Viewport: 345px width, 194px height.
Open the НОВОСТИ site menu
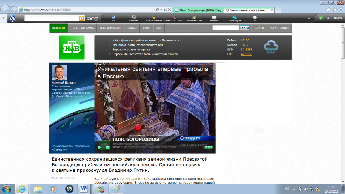[x=58, y=28]
